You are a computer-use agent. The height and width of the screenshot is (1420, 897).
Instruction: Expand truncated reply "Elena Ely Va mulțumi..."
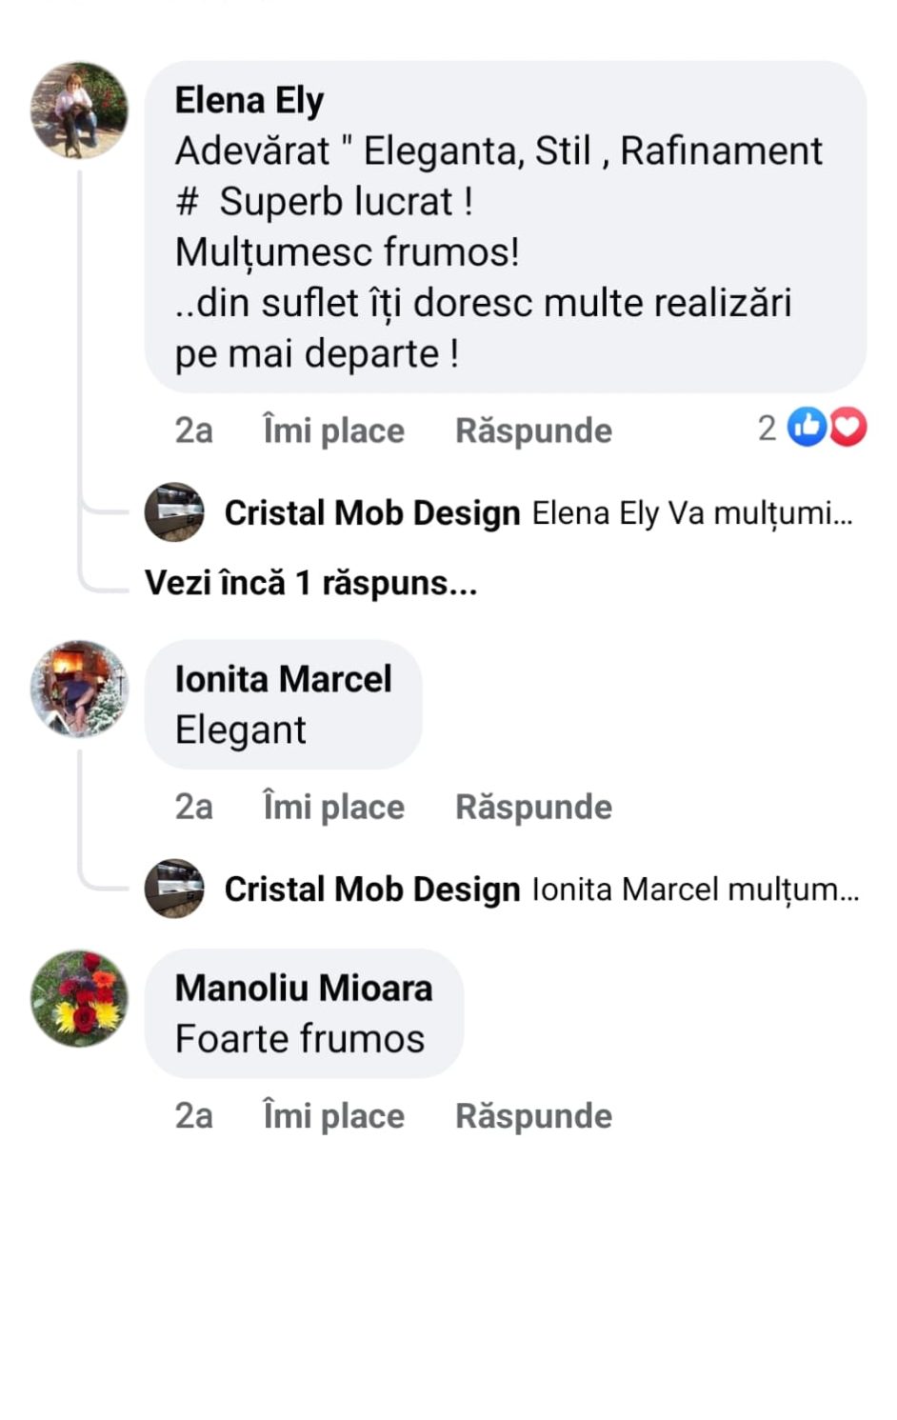692,513
